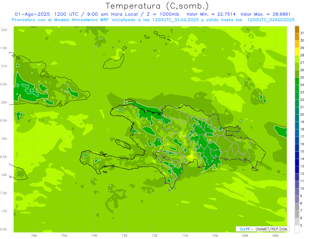Screen dimensions: 309x239
Task: Click the '1200 UTC' time in the header
Action: click(x=66, y=14)
